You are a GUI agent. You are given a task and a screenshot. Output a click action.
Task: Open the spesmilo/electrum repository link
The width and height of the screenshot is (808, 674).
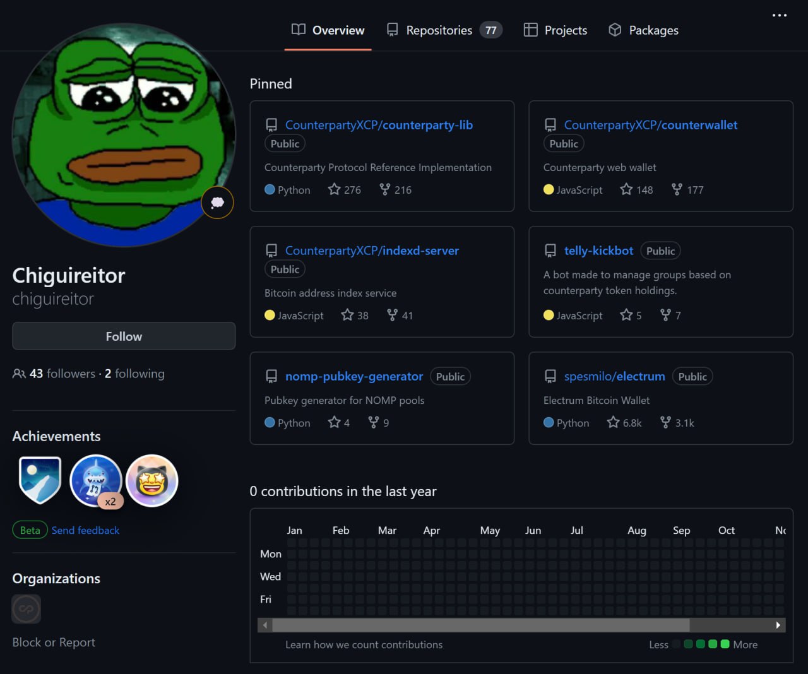click(x=615, y=376)
